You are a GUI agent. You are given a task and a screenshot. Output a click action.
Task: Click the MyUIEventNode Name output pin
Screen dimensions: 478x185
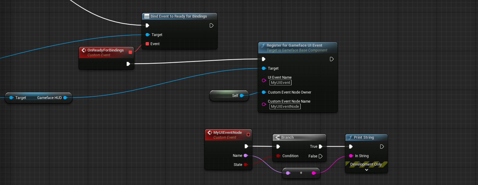coord(246,156)
